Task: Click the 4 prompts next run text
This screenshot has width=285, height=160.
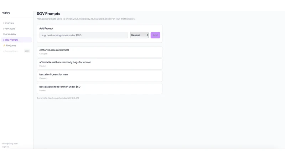Action: (x=58, y=98)
